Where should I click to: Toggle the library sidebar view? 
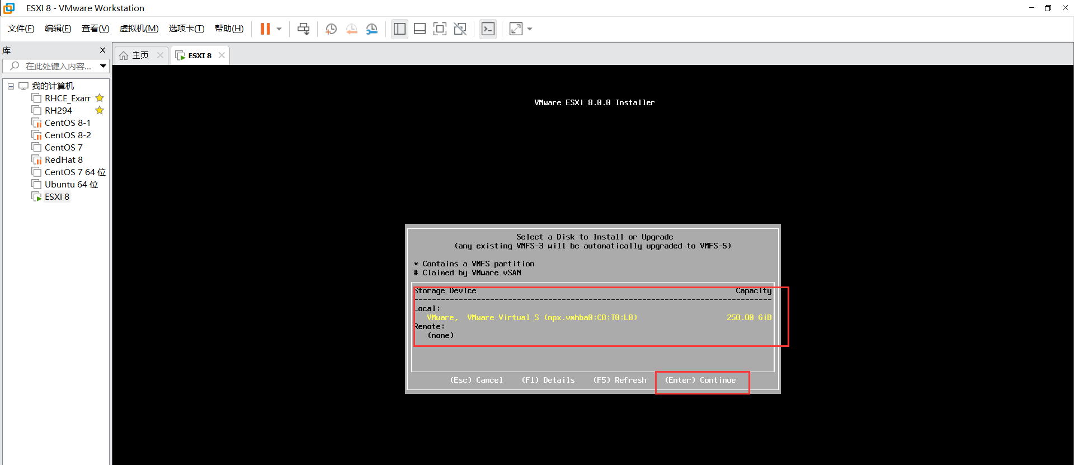[399, 29]
